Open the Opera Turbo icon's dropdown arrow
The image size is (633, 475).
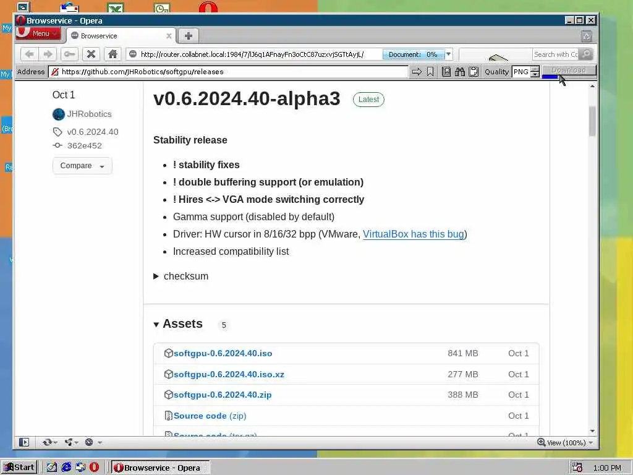(x=100, y=443)
